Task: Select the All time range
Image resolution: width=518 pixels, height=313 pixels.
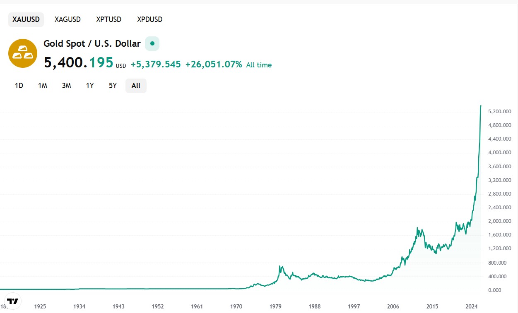Action: [136, 86]
